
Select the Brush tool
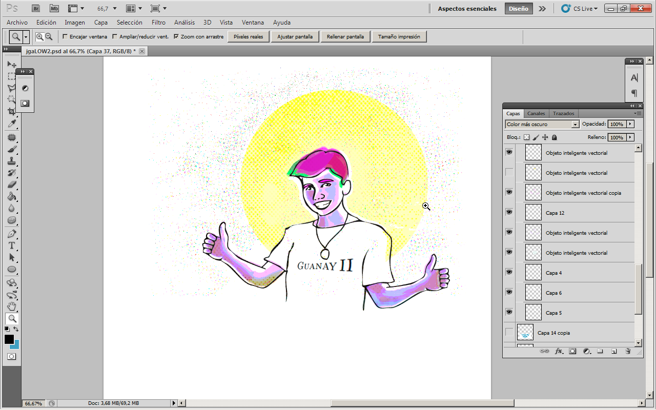11,149
